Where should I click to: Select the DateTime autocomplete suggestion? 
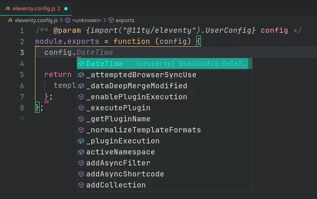point(164,64)
